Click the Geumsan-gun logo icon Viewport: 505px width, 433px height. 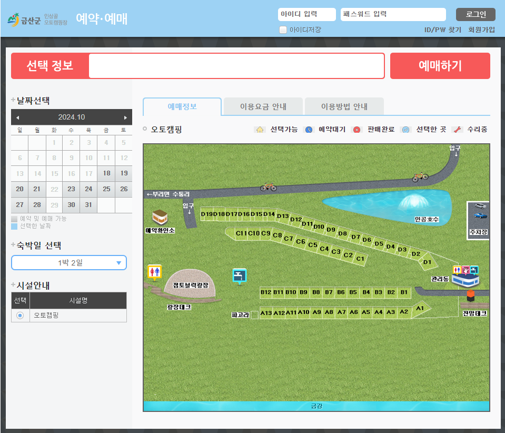point(14,20)
